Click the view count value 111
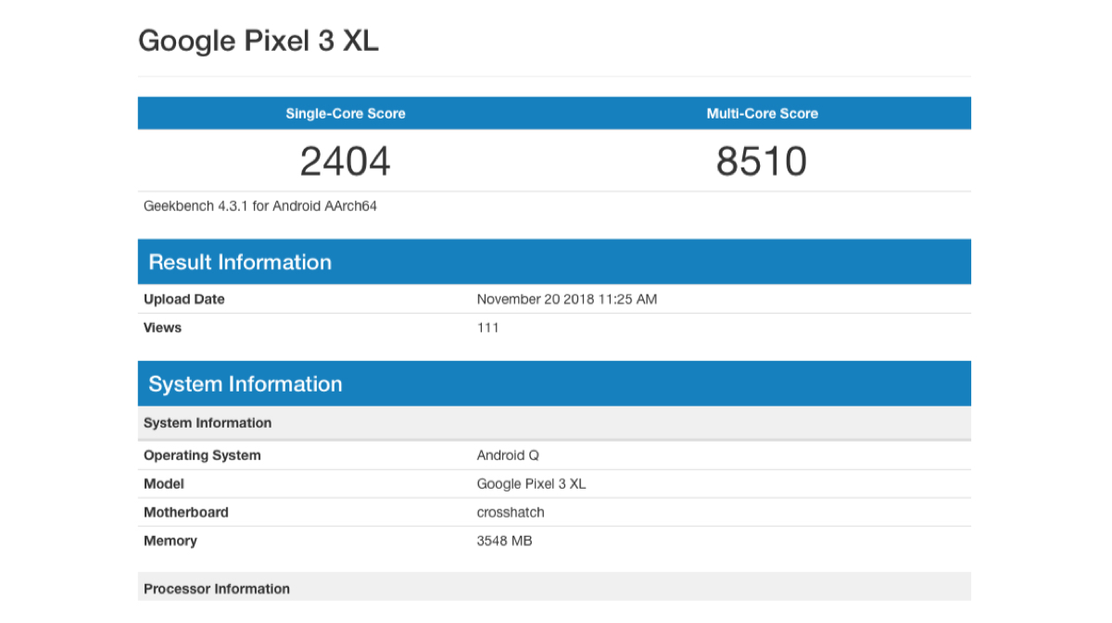The width and height of the screenshot is (1112, 623). pyautogui.click(x=487, y=328)
